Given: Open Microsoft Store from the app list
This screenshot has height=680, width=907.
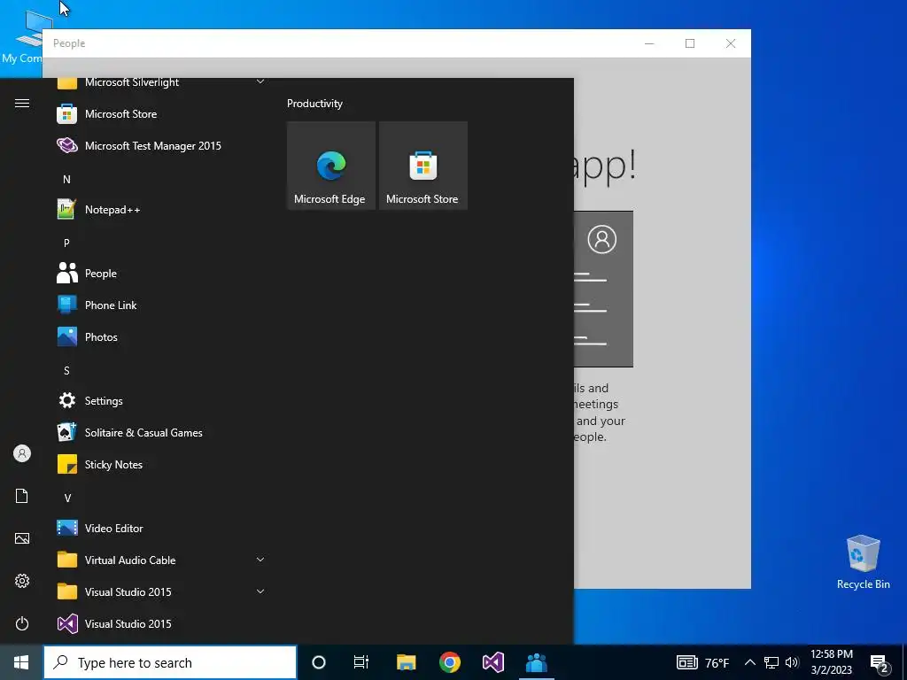Looking at the screenshot, I should (160, 114).
